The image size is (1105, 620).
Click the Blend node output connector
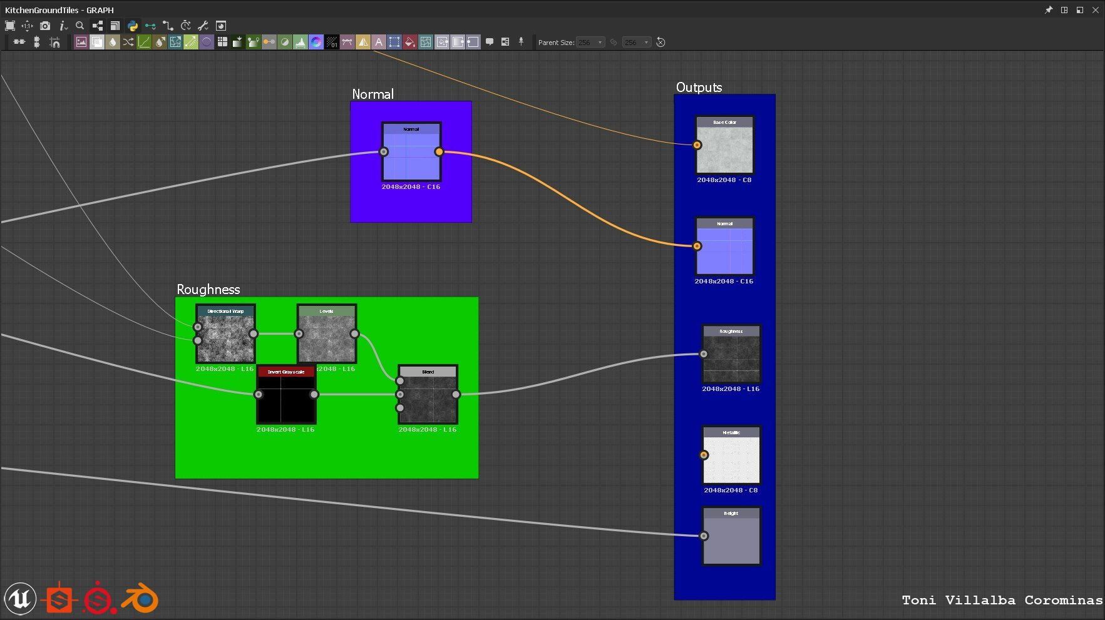[x=456, y=394]
